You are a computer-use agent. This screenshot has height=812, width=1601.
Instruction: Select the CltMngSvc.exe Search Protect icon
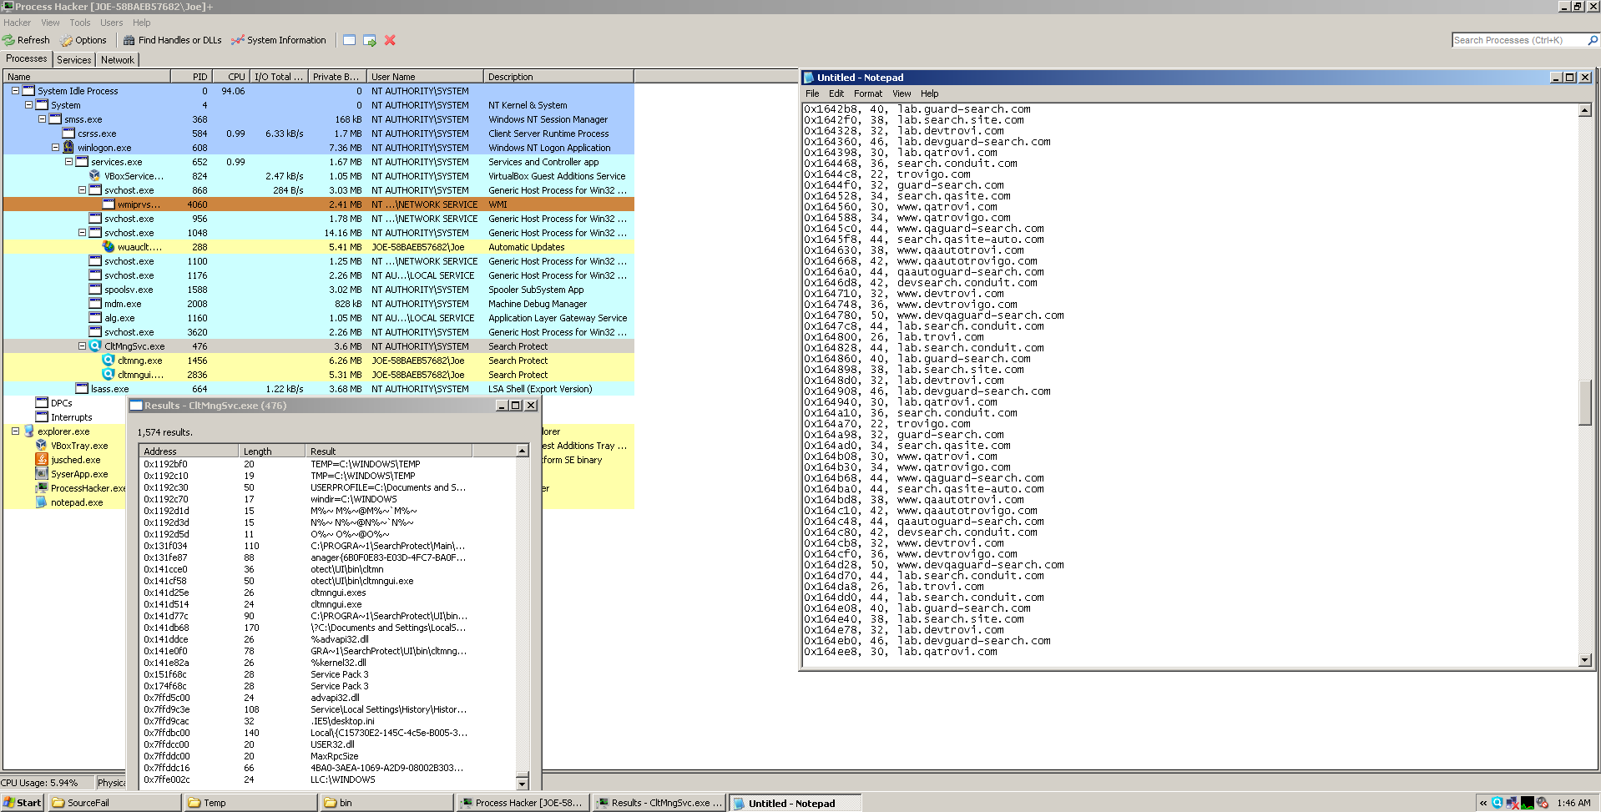point(95,346)
